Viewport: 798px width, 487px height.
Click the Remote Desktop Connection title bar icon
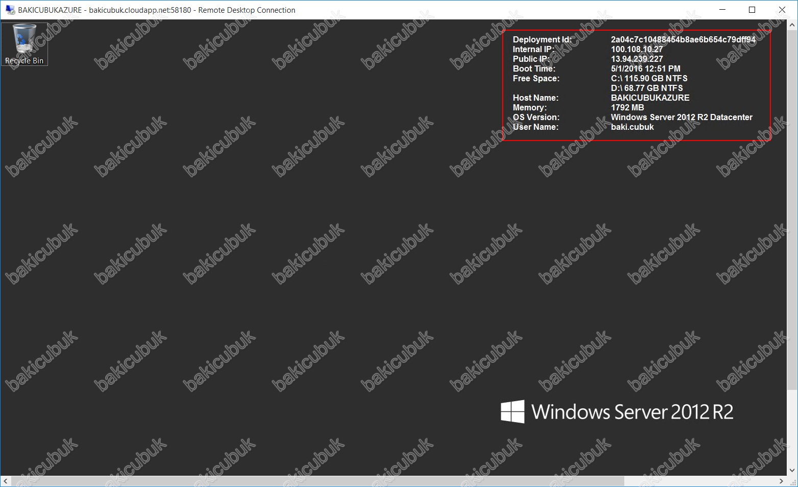tap(10, 10)
